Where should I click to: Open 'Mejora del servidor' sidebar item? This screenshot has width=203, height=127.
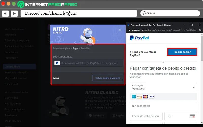point(16,78)
